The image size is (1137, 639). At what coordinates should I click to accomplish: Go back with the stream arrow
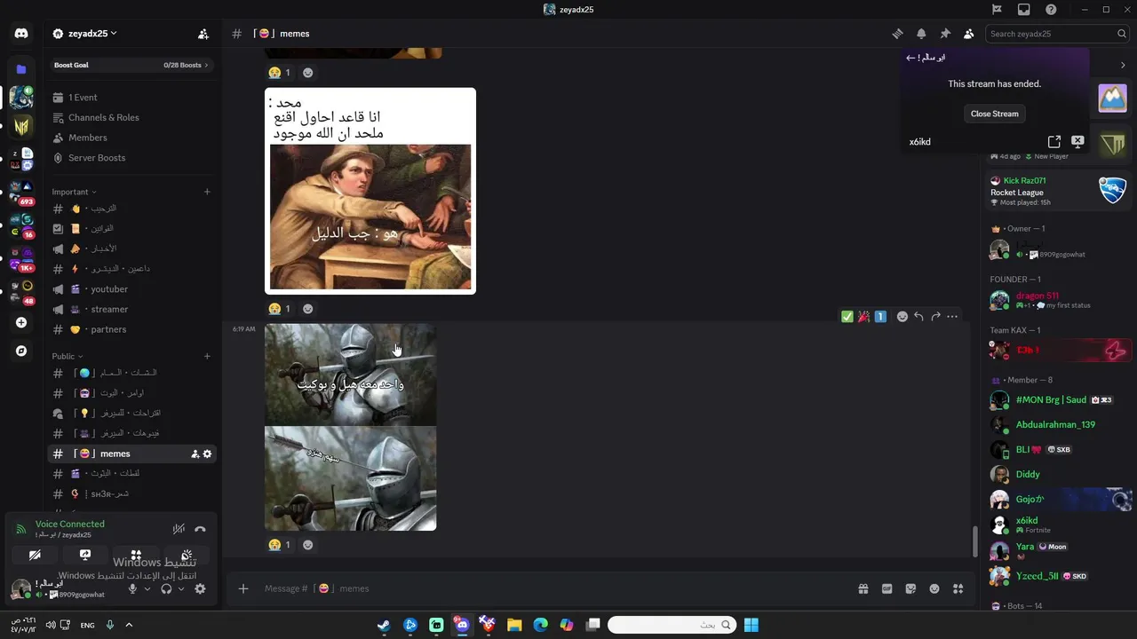click(910, 58)
